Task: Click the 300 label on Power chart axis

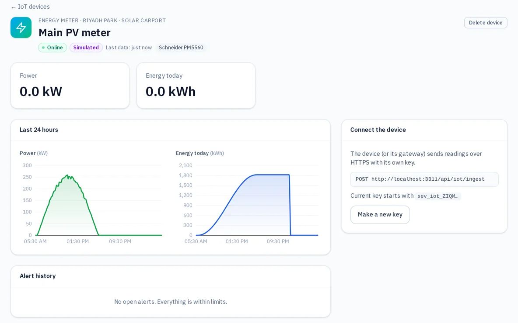Action: [28, 165]
